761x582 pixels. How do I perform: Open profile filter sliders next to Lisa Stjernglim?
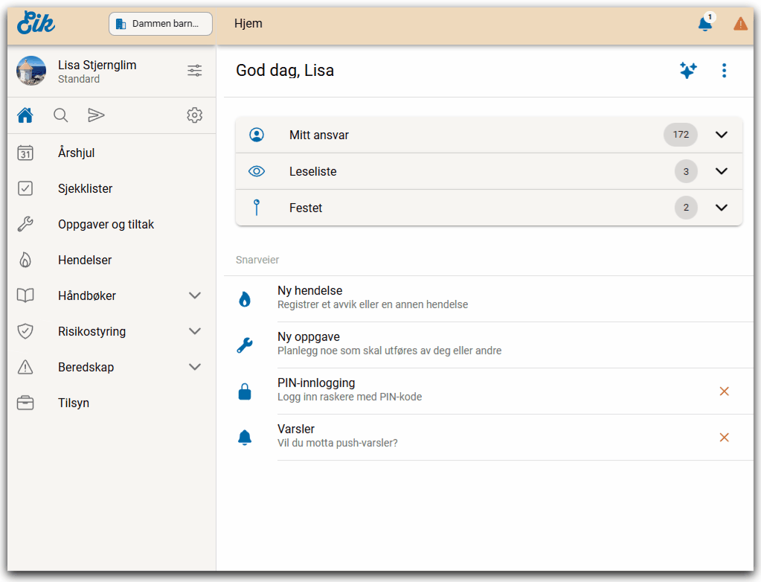click(194, 71)
